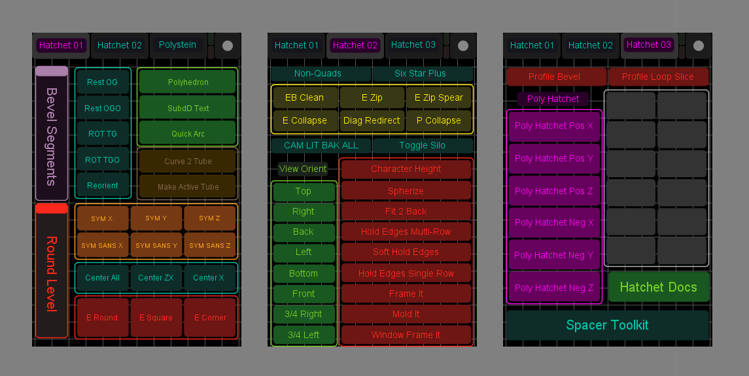Viewport: 749px width, 376px height.
Task: Run EB Clean
Action: coord(305,98)
